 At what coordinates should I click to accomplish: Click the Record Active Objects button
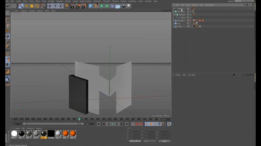point(133,124)
